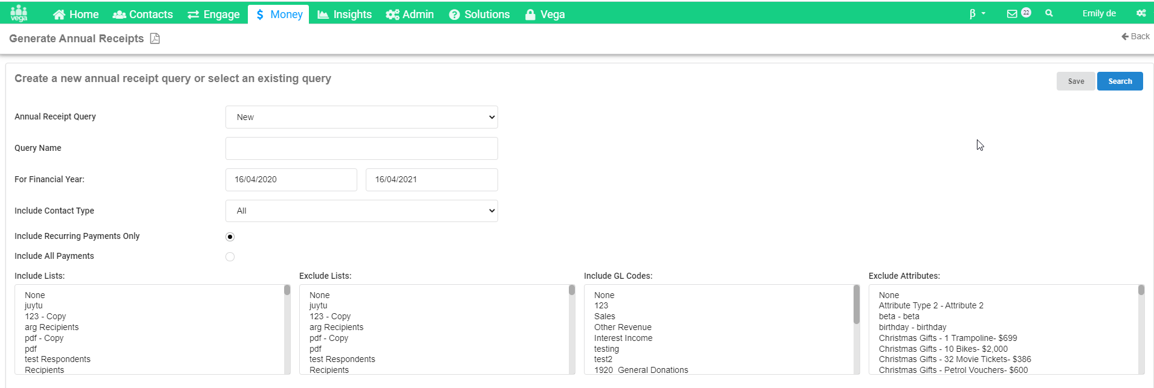The height and width of the screenshot is (388, 1154).
Task: Click the Engage arrows icon
Action: (x=193, y=14)
